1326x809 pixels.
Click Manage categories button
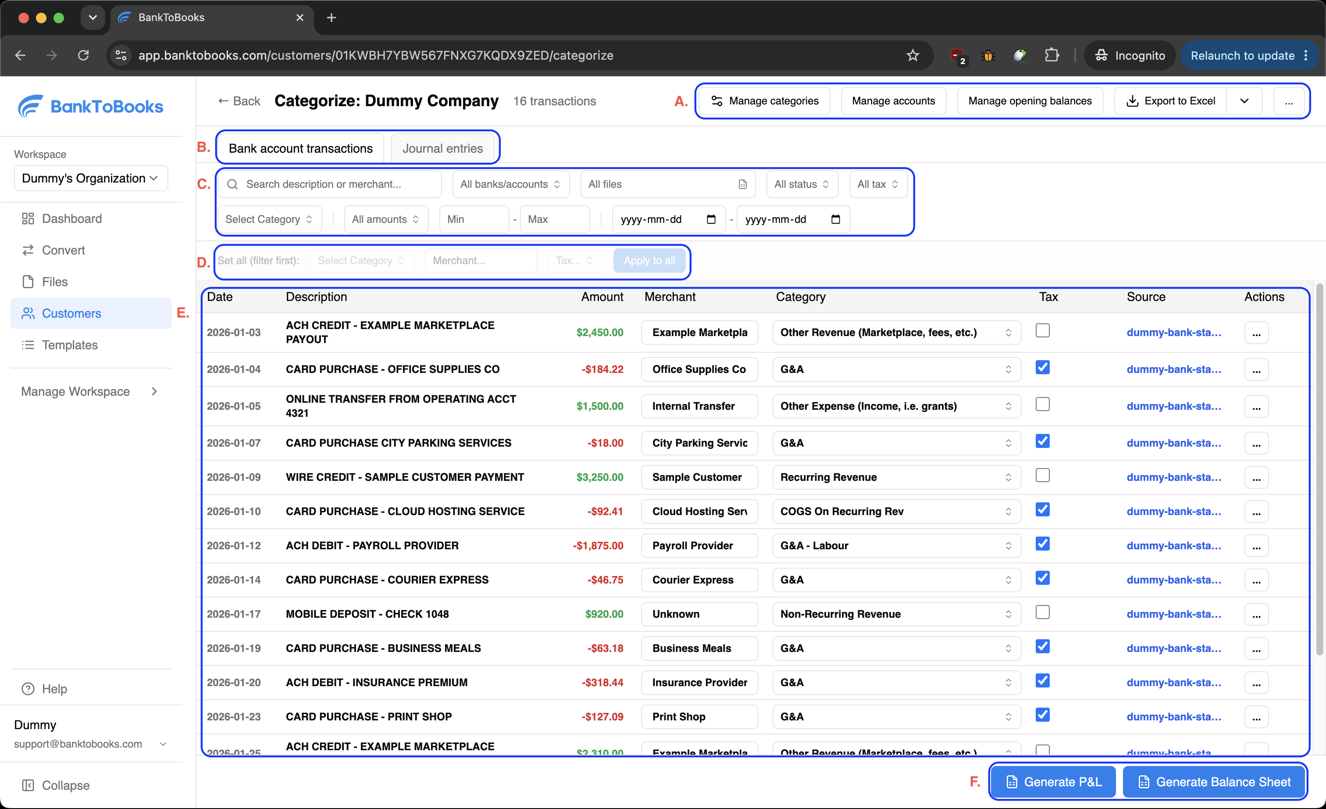pos(765,101)
